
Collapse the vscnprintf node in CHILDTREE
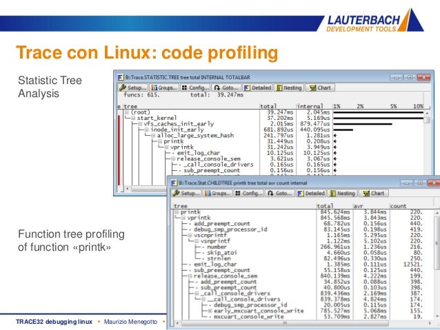[x=190, y=235]
